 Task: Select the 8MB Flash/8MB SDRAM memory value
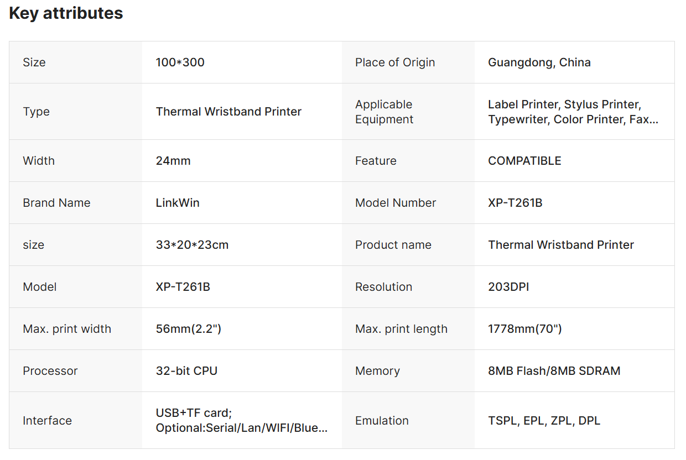point(554,371)
